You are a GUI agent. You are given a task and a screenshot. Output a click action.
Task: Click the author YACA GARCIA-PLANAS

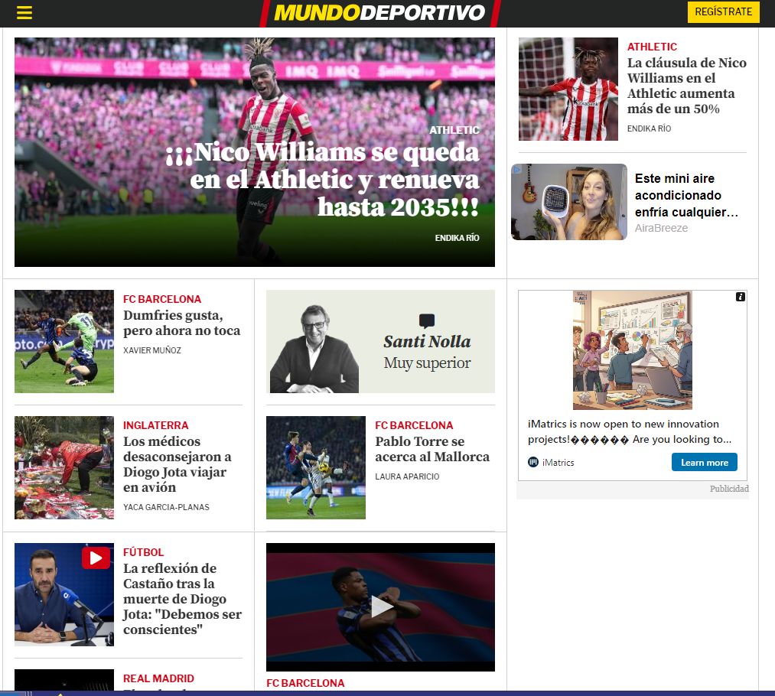click(166, 507)
